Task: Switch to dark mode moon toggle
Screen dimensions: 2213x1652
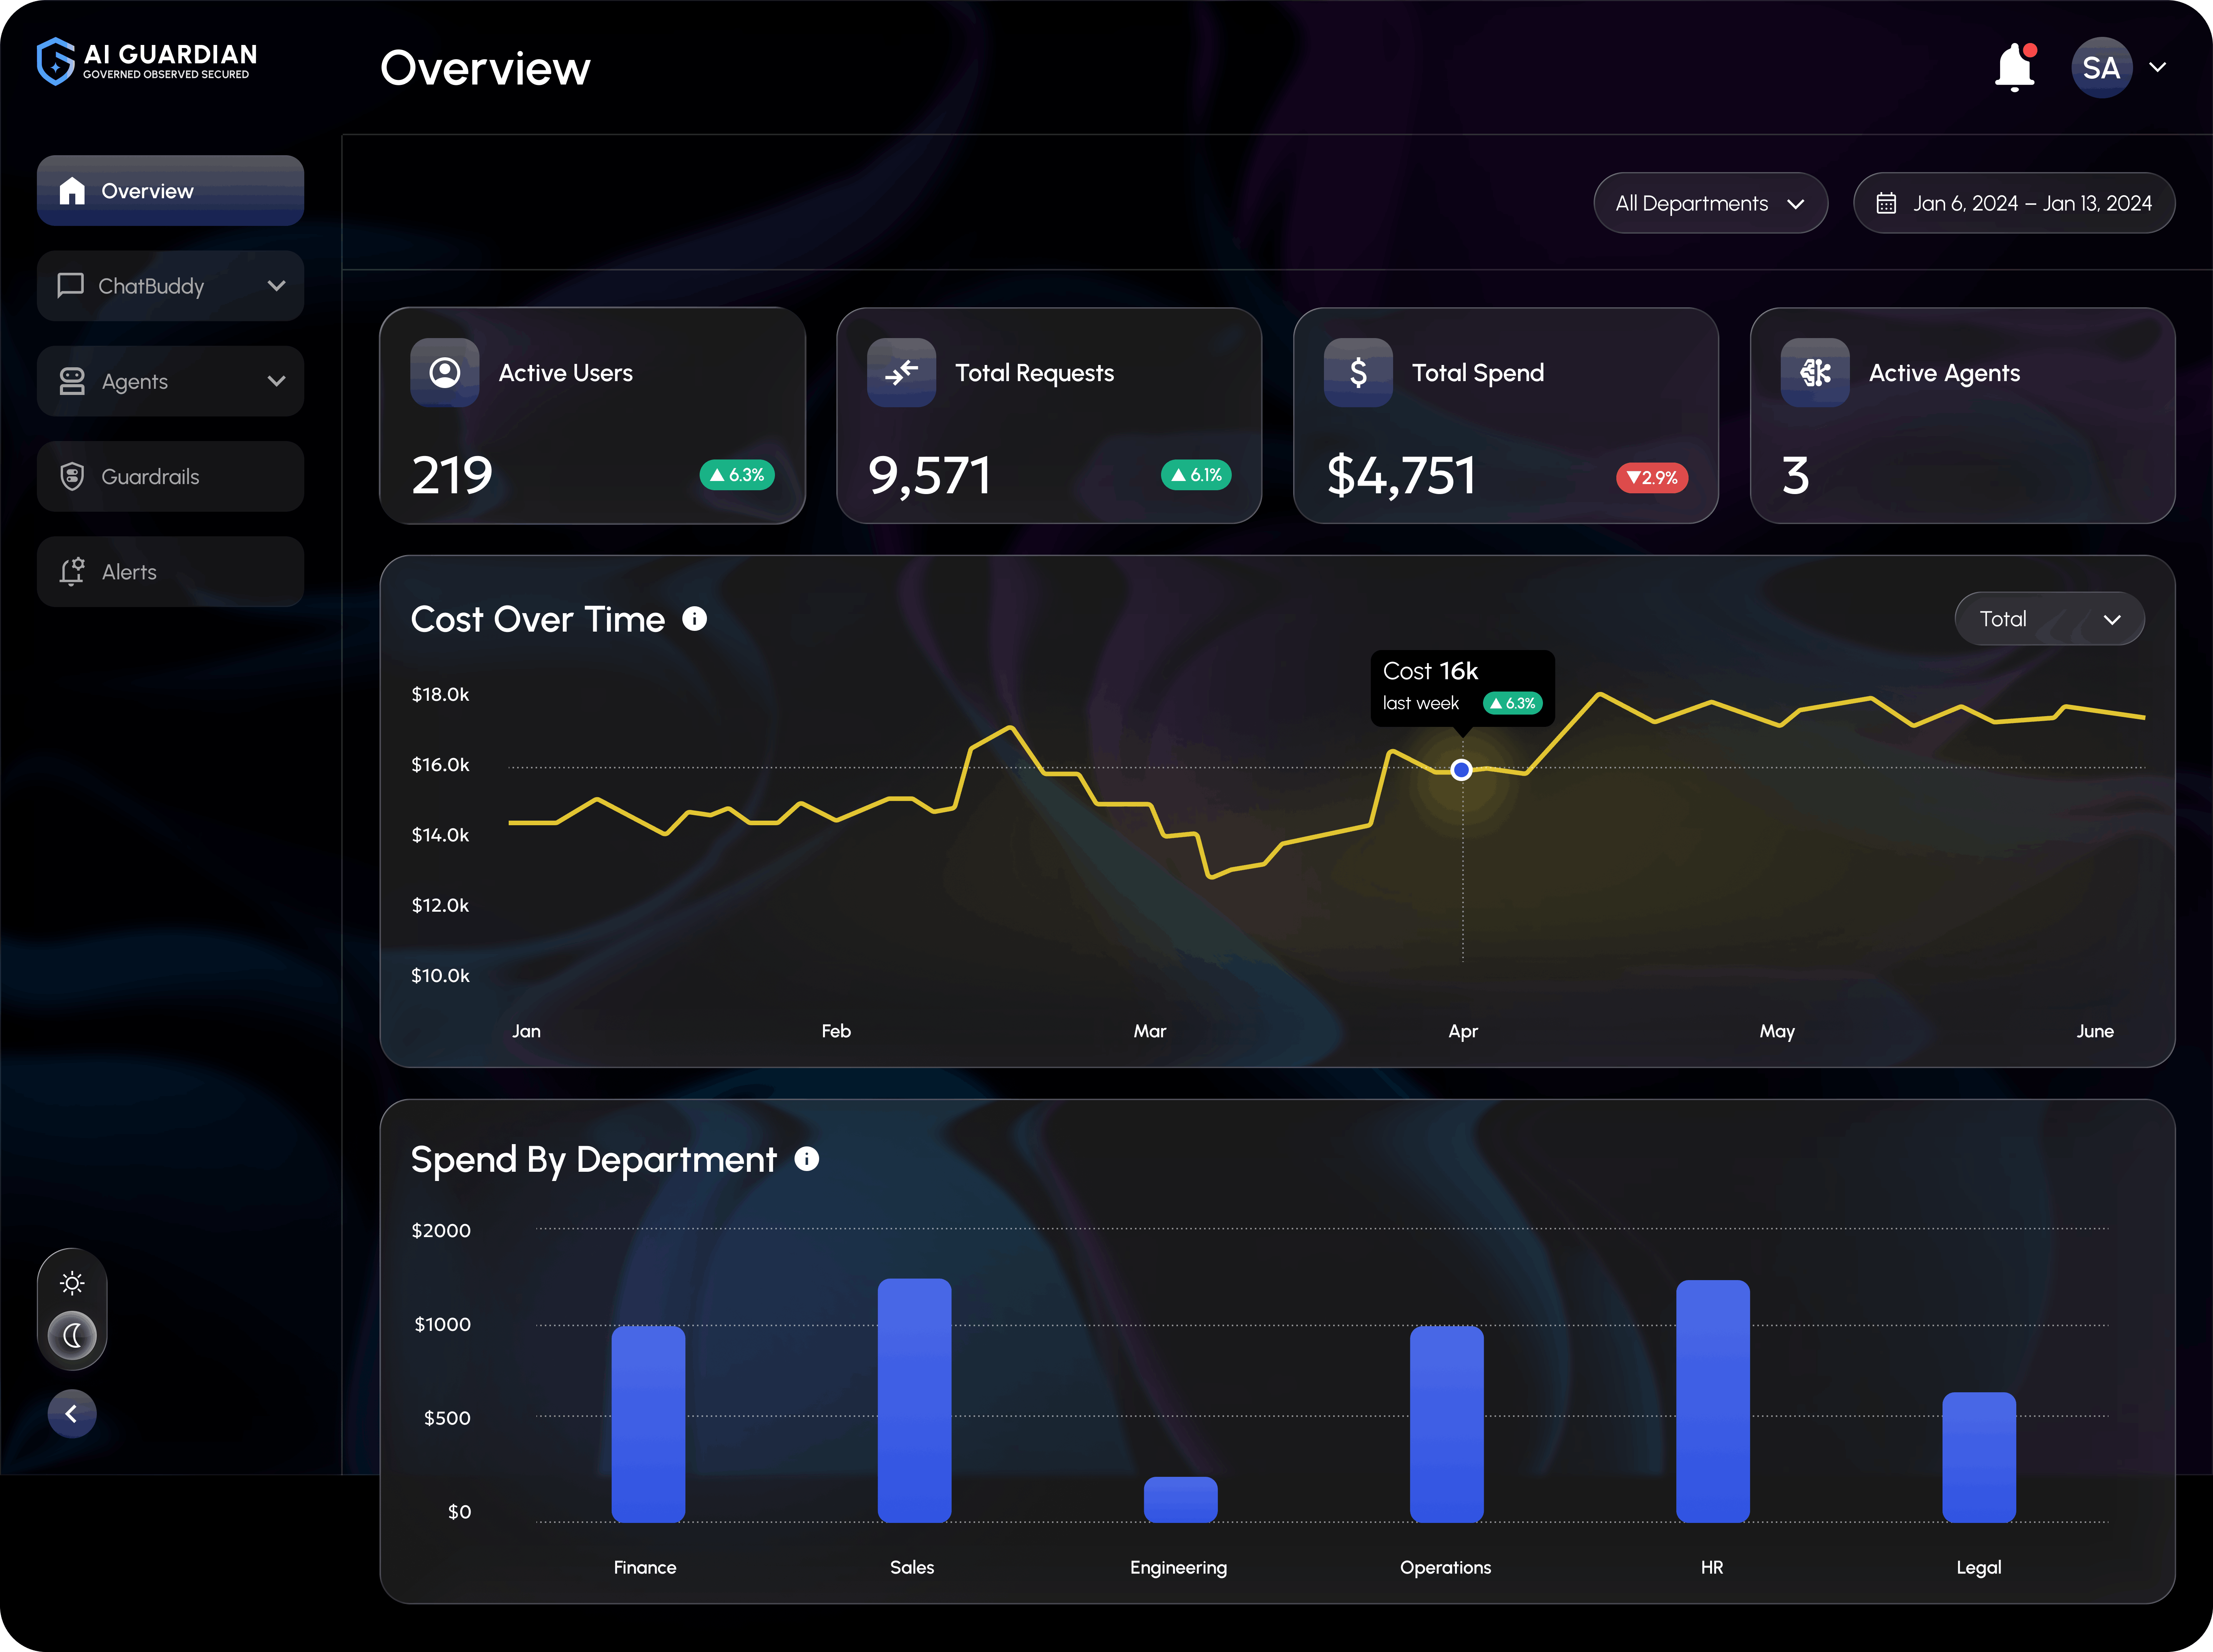Action: (72, 1335)
